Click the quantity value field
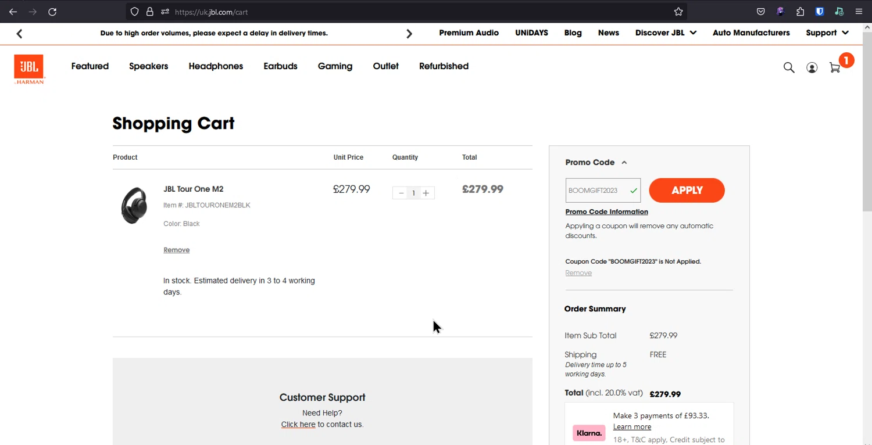 tap(413, 193)
